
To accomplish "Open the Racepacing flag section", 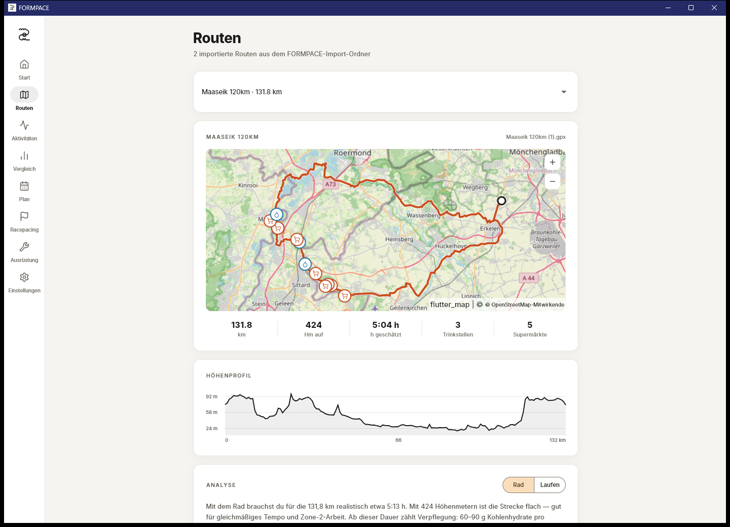I will [x=24, y=221].
